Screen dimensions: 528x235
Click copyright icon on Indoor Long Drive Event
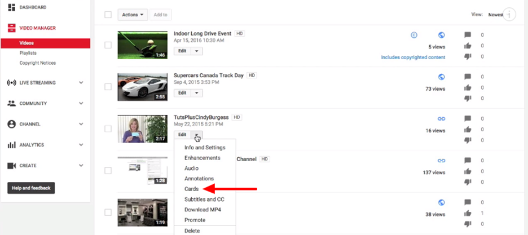click(x=413, y=35)
